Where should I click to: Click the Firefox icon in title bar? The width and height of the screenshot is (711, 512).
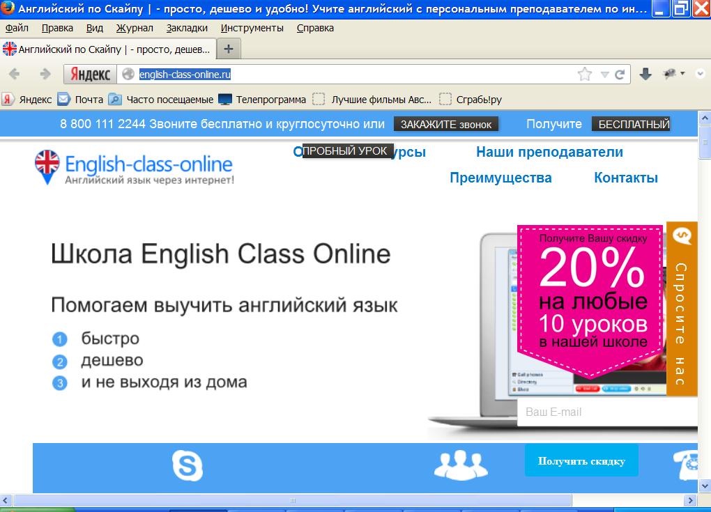[8, 8]
